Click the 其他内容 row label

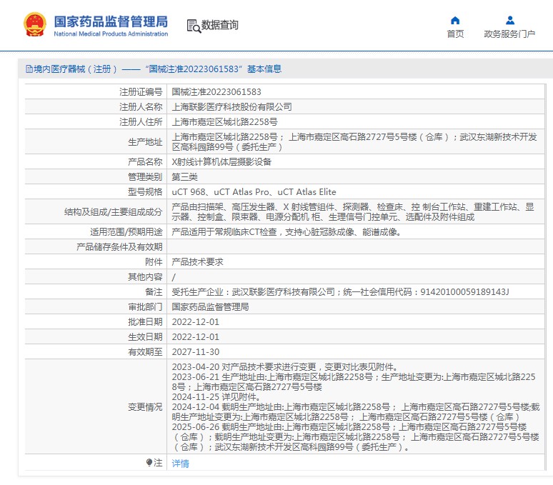[x=145, y=277]
